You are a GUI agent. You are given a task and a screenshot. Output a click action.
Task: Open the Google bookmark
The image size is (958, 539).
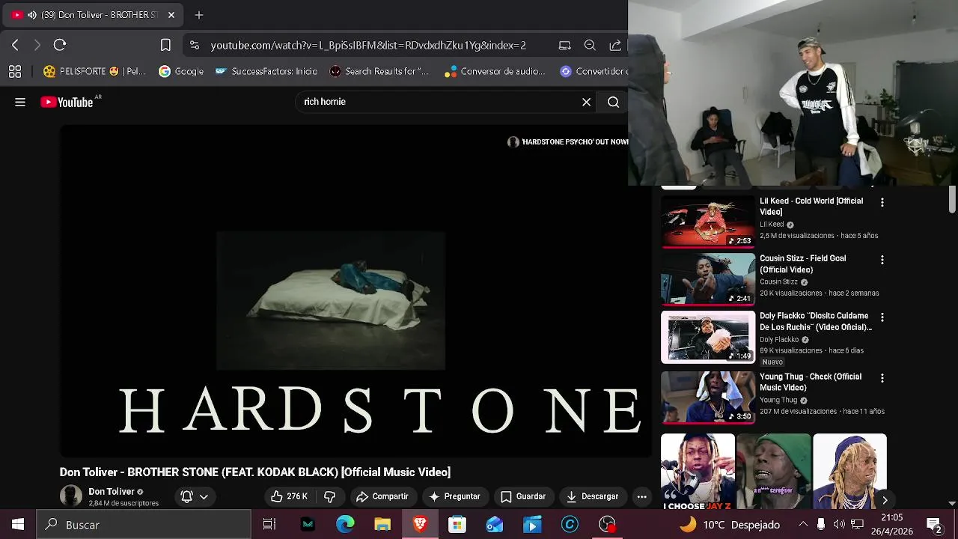(181, 71)
